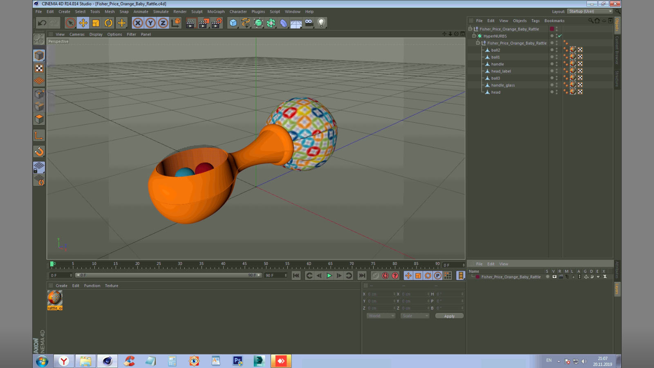The height and width of the screenshot is (368, 654).
Task: Toggle HyperNURBS enable checkmark
Action: 560,36
